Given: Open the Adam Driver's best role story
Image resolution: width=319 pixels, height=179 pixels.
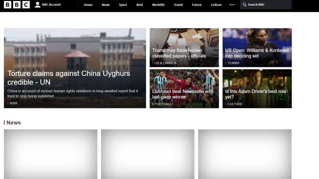Looking at the screenshot, I should point(255,94).
